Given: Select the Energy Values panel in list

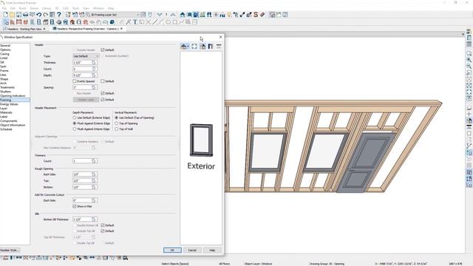Looking at the screenshot, I should (x=9, y=104).
